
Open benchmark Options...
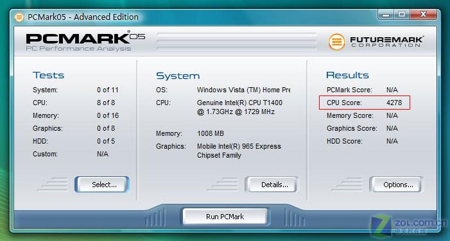click(396, 185)
